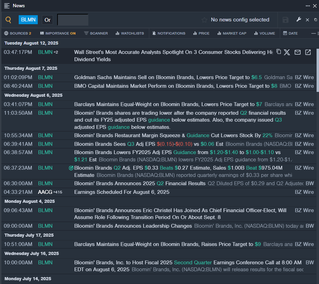Image resolution: width=319 pixels, height=284 pixels.
Task: Clear the search using the small x icon
Action: [308, 20]
